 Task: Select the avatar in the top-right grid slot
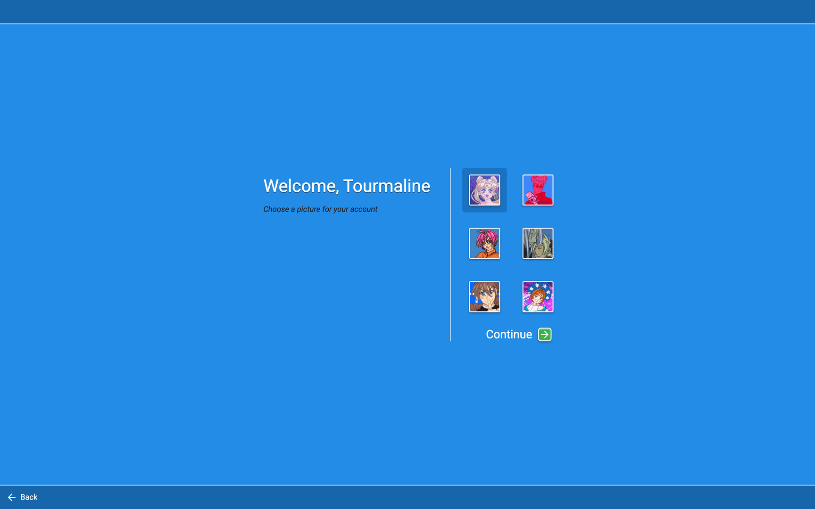pyautogui.click(x=538, y=189)
